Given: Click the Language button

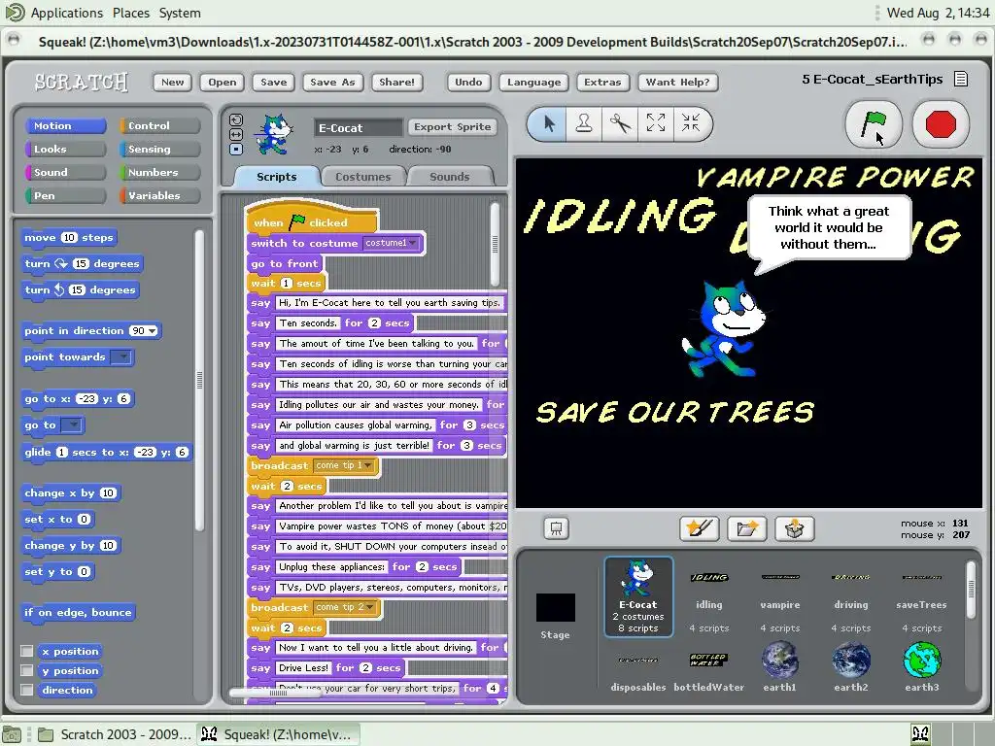Looking at the screenshot, I should 533,82.
